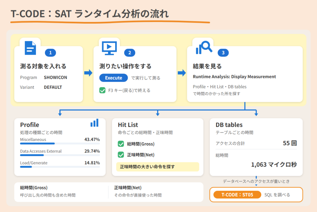
Task: Click the Load/Generate label
Action: click(x=33, y=163)
